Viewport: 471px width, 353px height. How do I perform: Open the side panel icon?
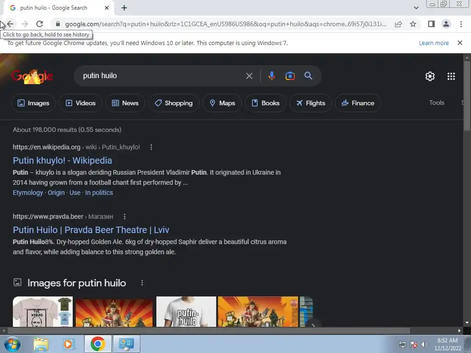(431, 24)
